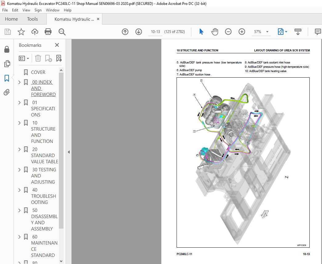This screenshot has width=322, height=264.
Task: Select 40 TROUBLESHOOTING bookmark
Action: (43, 196)
